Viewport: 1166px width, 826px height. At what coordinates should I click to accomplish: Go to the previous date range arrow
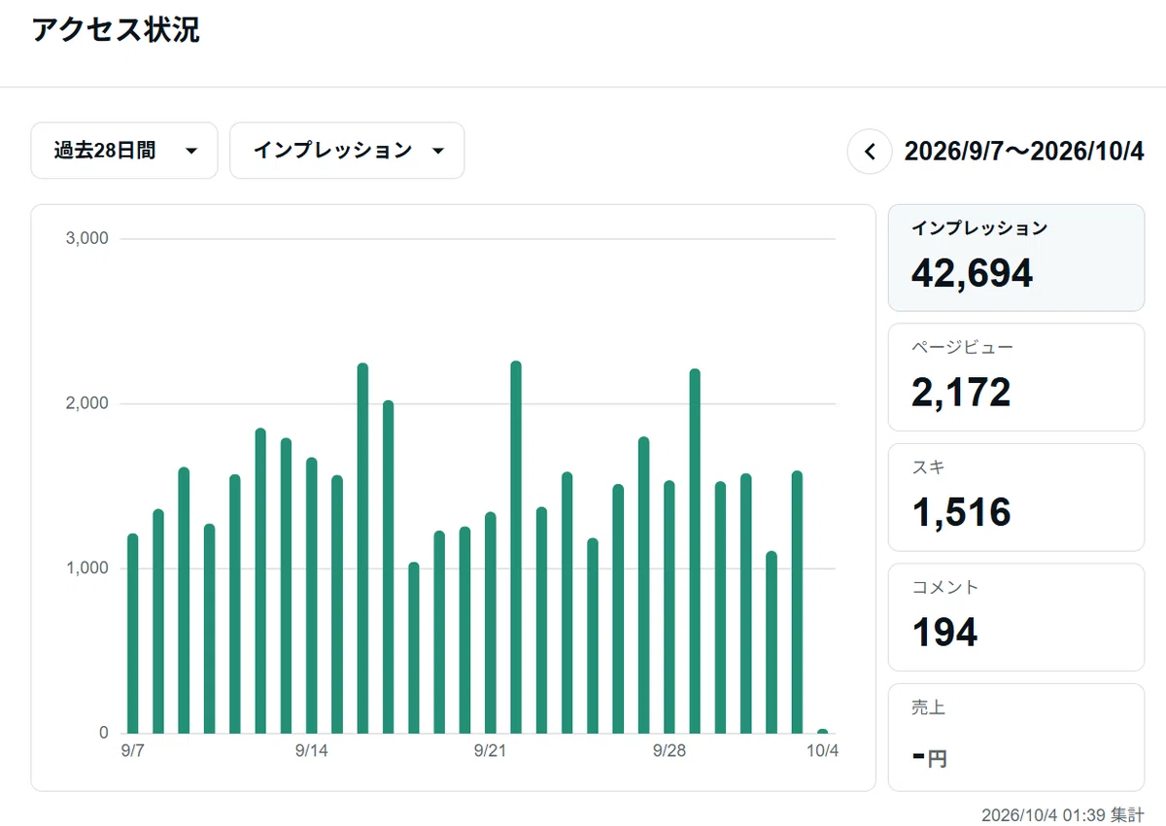click(870, 152)
